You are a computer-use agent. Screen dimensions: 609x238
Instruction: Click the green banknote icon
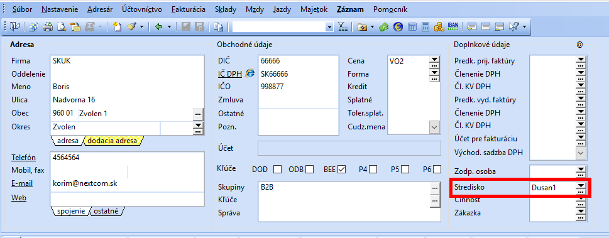click(384, 27)
